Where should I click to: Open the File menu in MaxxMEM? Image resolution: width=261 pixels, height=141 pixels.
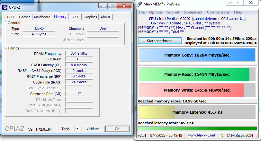tap(142, 12)
